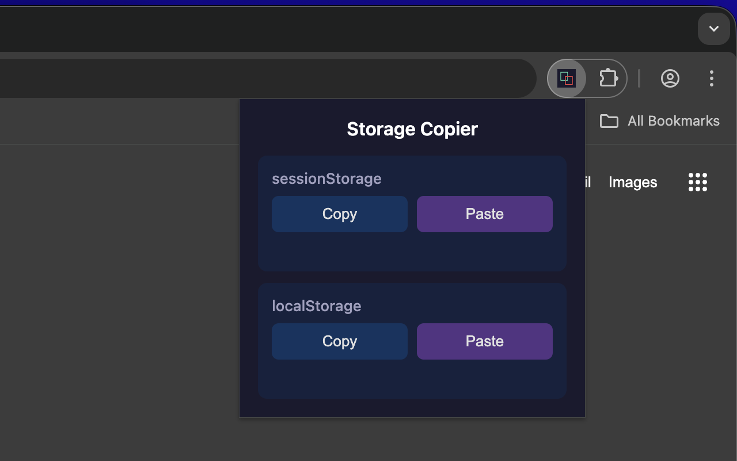The height and width of the screenshot is (461, 737).
Task: Select the localStorage section label
Action: 317,306
